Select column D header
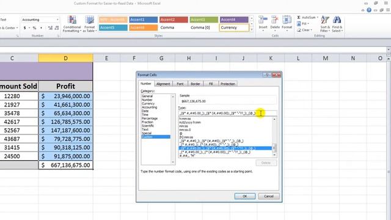This screenshot has height=220, width=391. pyautogui.click(x=65, y=58)
